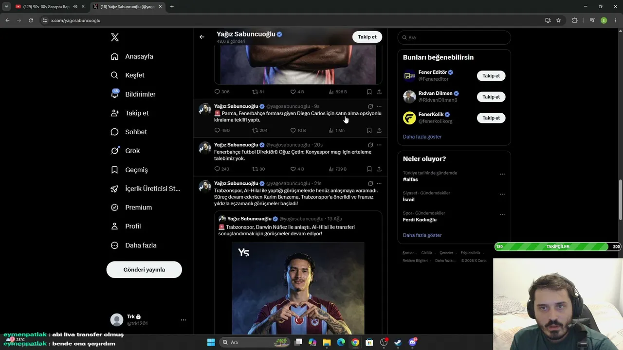Screen dimensions: 623x350
Task: Open Steam from the taskbar
Action: (x=398, y=342)
